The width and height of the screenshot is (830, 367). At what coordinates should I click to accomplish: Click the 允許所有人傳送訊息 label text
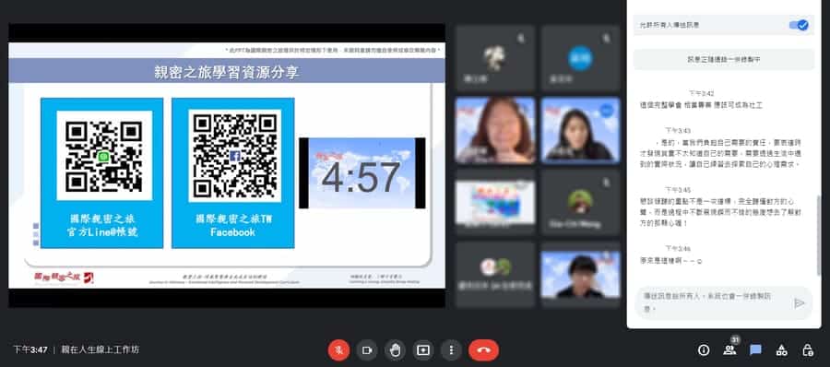click(x=670, y=25)
